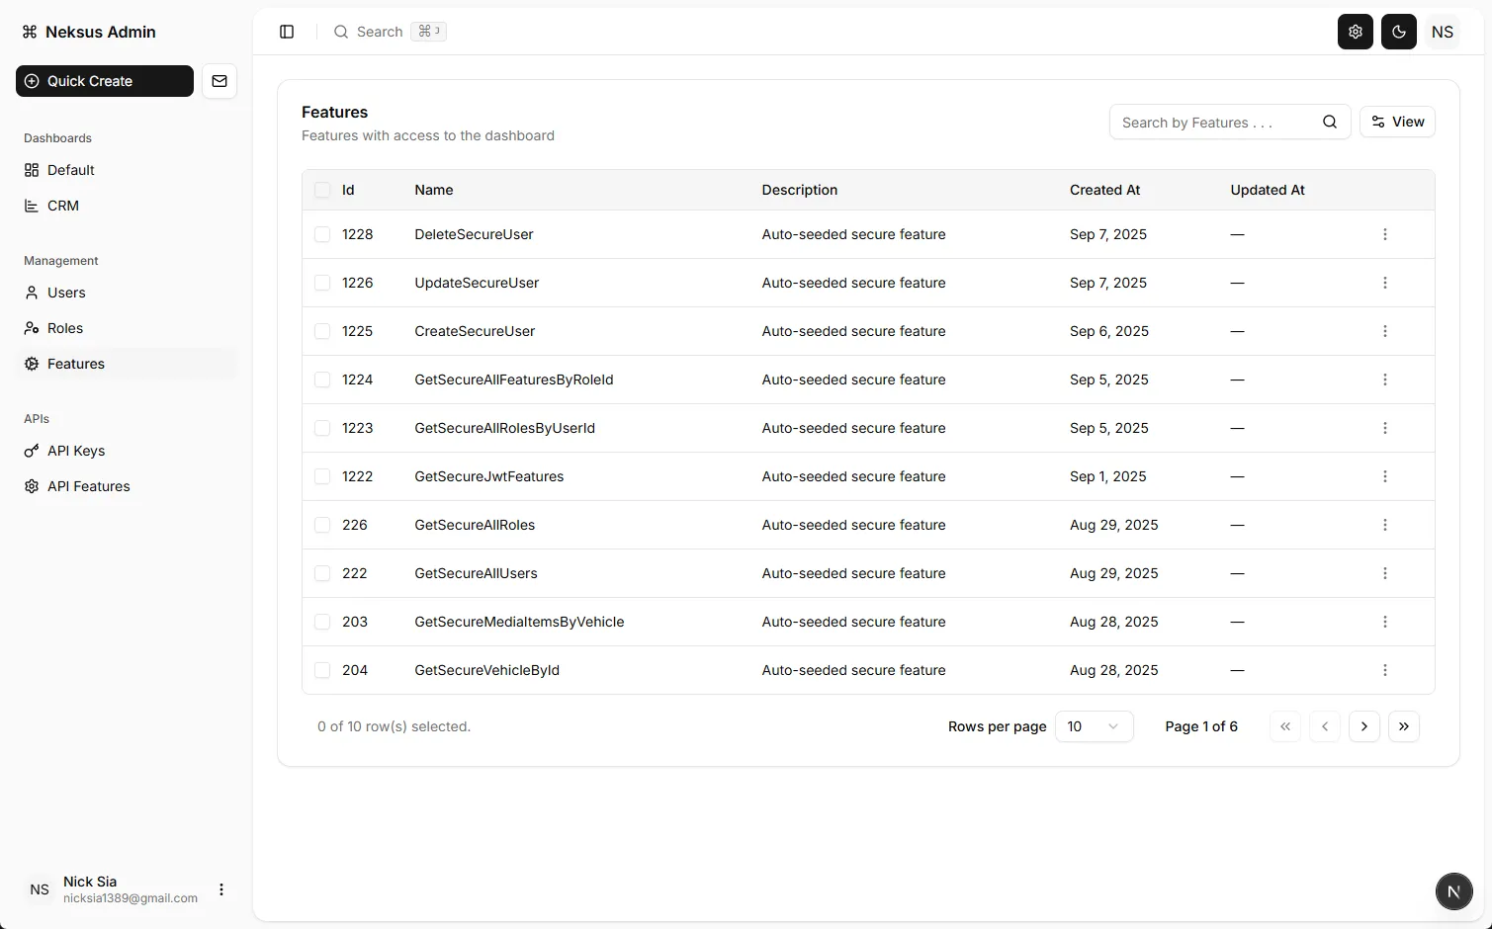Click the GetSecureJwtFeatures name cell
Screen dimensions: 1492x929
click(489, 476)
